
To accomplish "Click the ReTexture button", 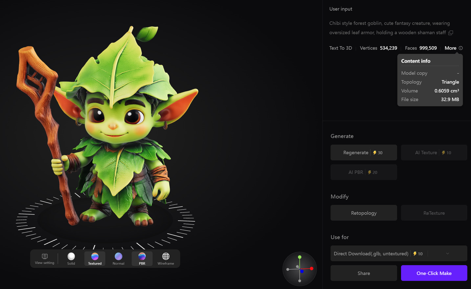I will click(434, 213).
